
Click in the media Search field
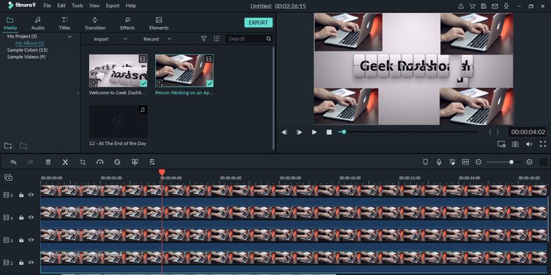click(249, 39)
